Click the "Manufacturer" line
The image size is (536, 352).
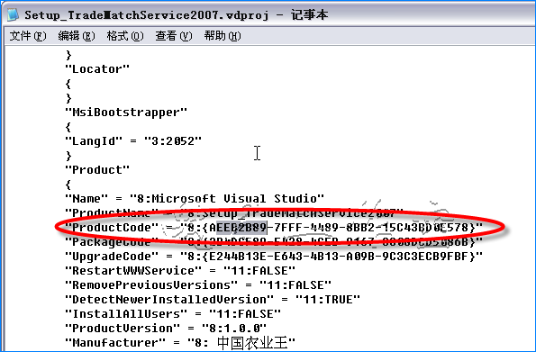[180, 342]
